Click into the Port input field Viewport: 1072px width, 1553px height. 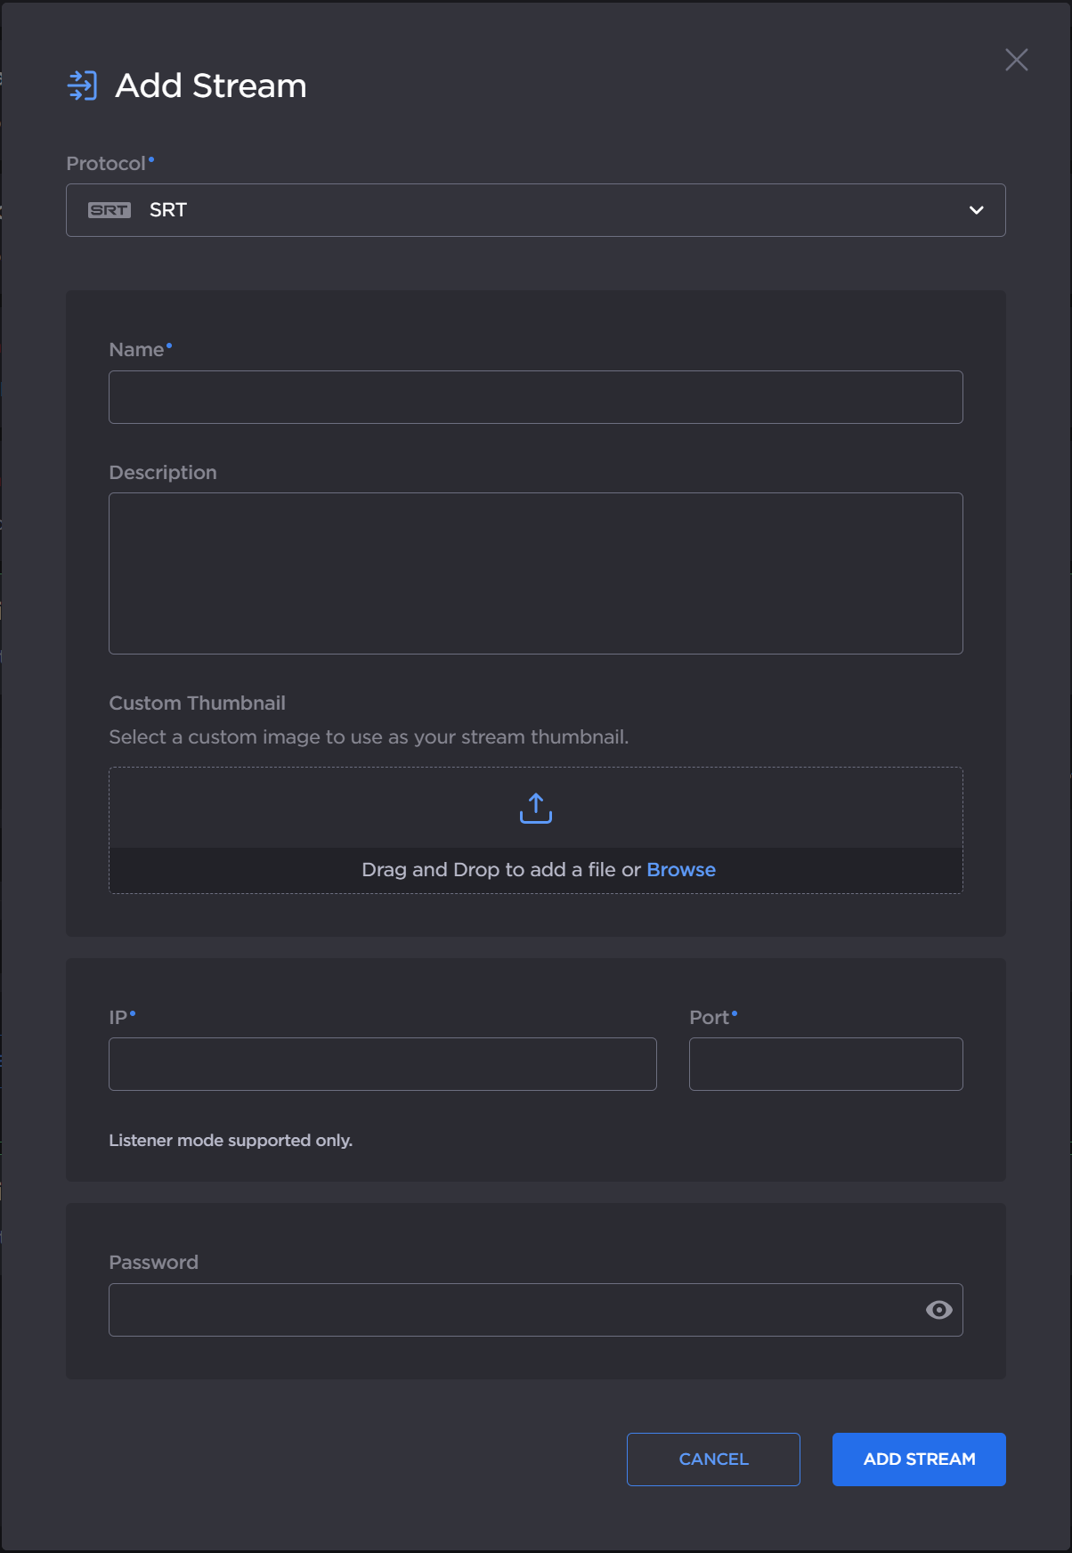coord(825,1064)
